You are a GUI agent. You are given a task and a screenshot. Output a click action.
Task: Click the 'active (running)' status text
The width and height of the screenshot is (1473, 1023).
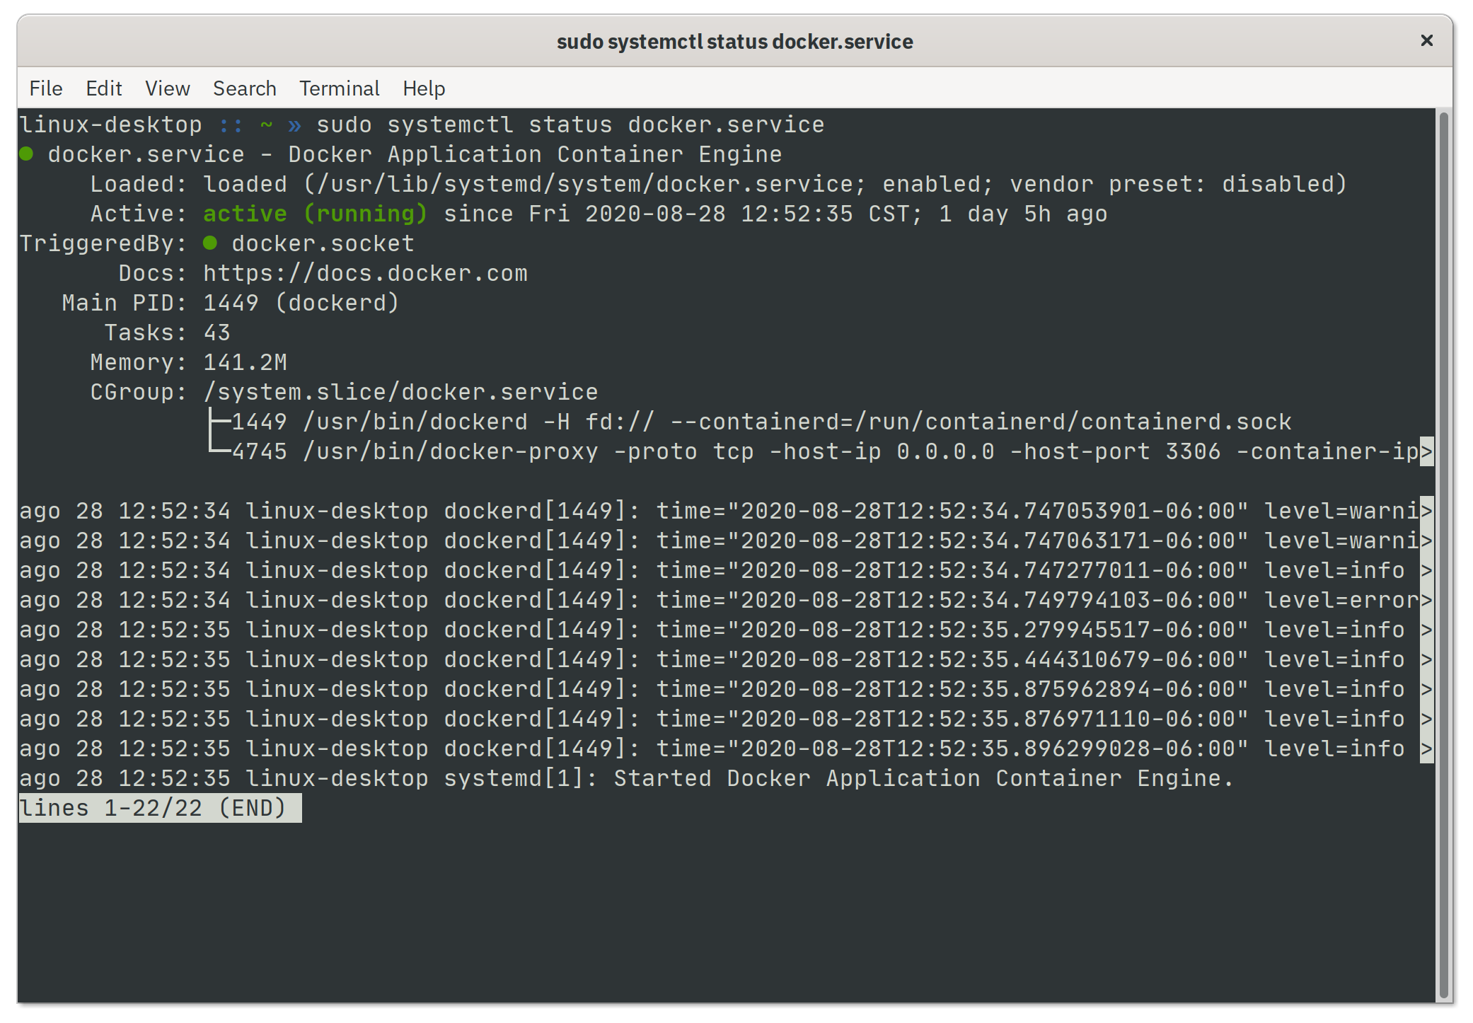[x=316, y=214]
